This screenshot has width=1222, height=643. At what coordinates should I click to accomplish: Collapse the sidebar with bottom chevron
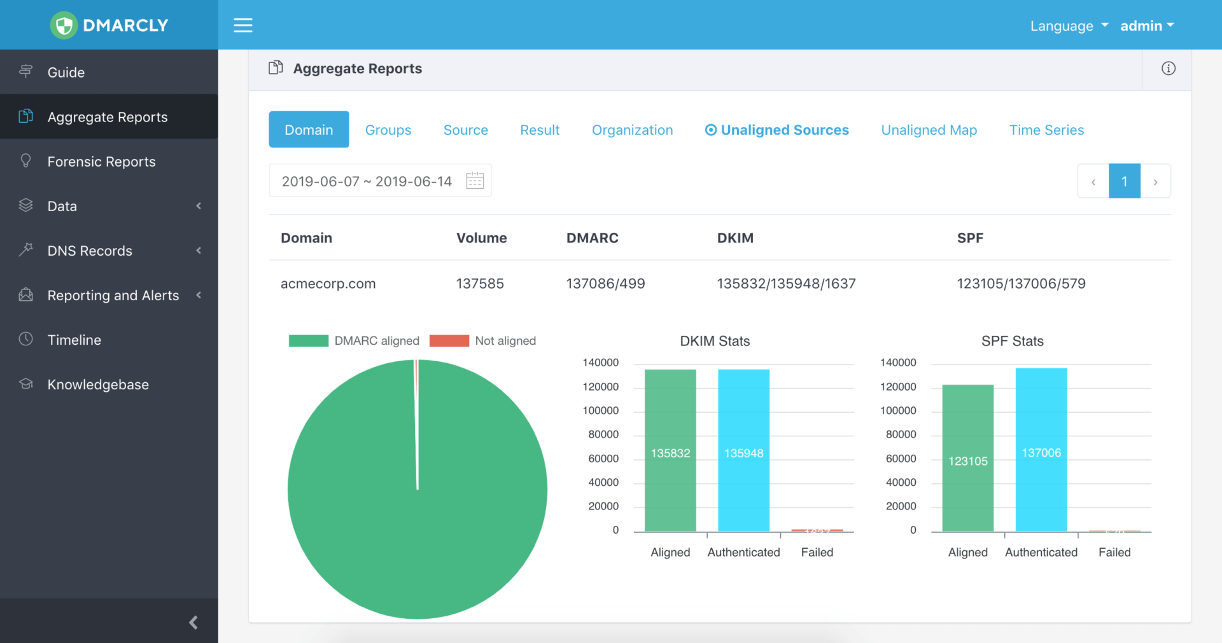click(193, 622)
